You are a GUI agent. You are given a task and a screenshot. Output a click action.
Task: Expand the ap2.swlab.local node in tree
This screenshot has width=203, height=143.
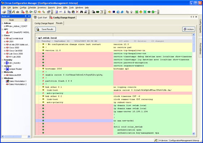5,38
